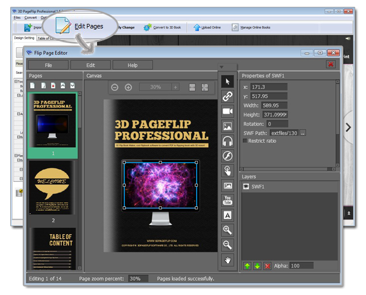Click the Properties panel horizontal scrollbar

(288, 169)
